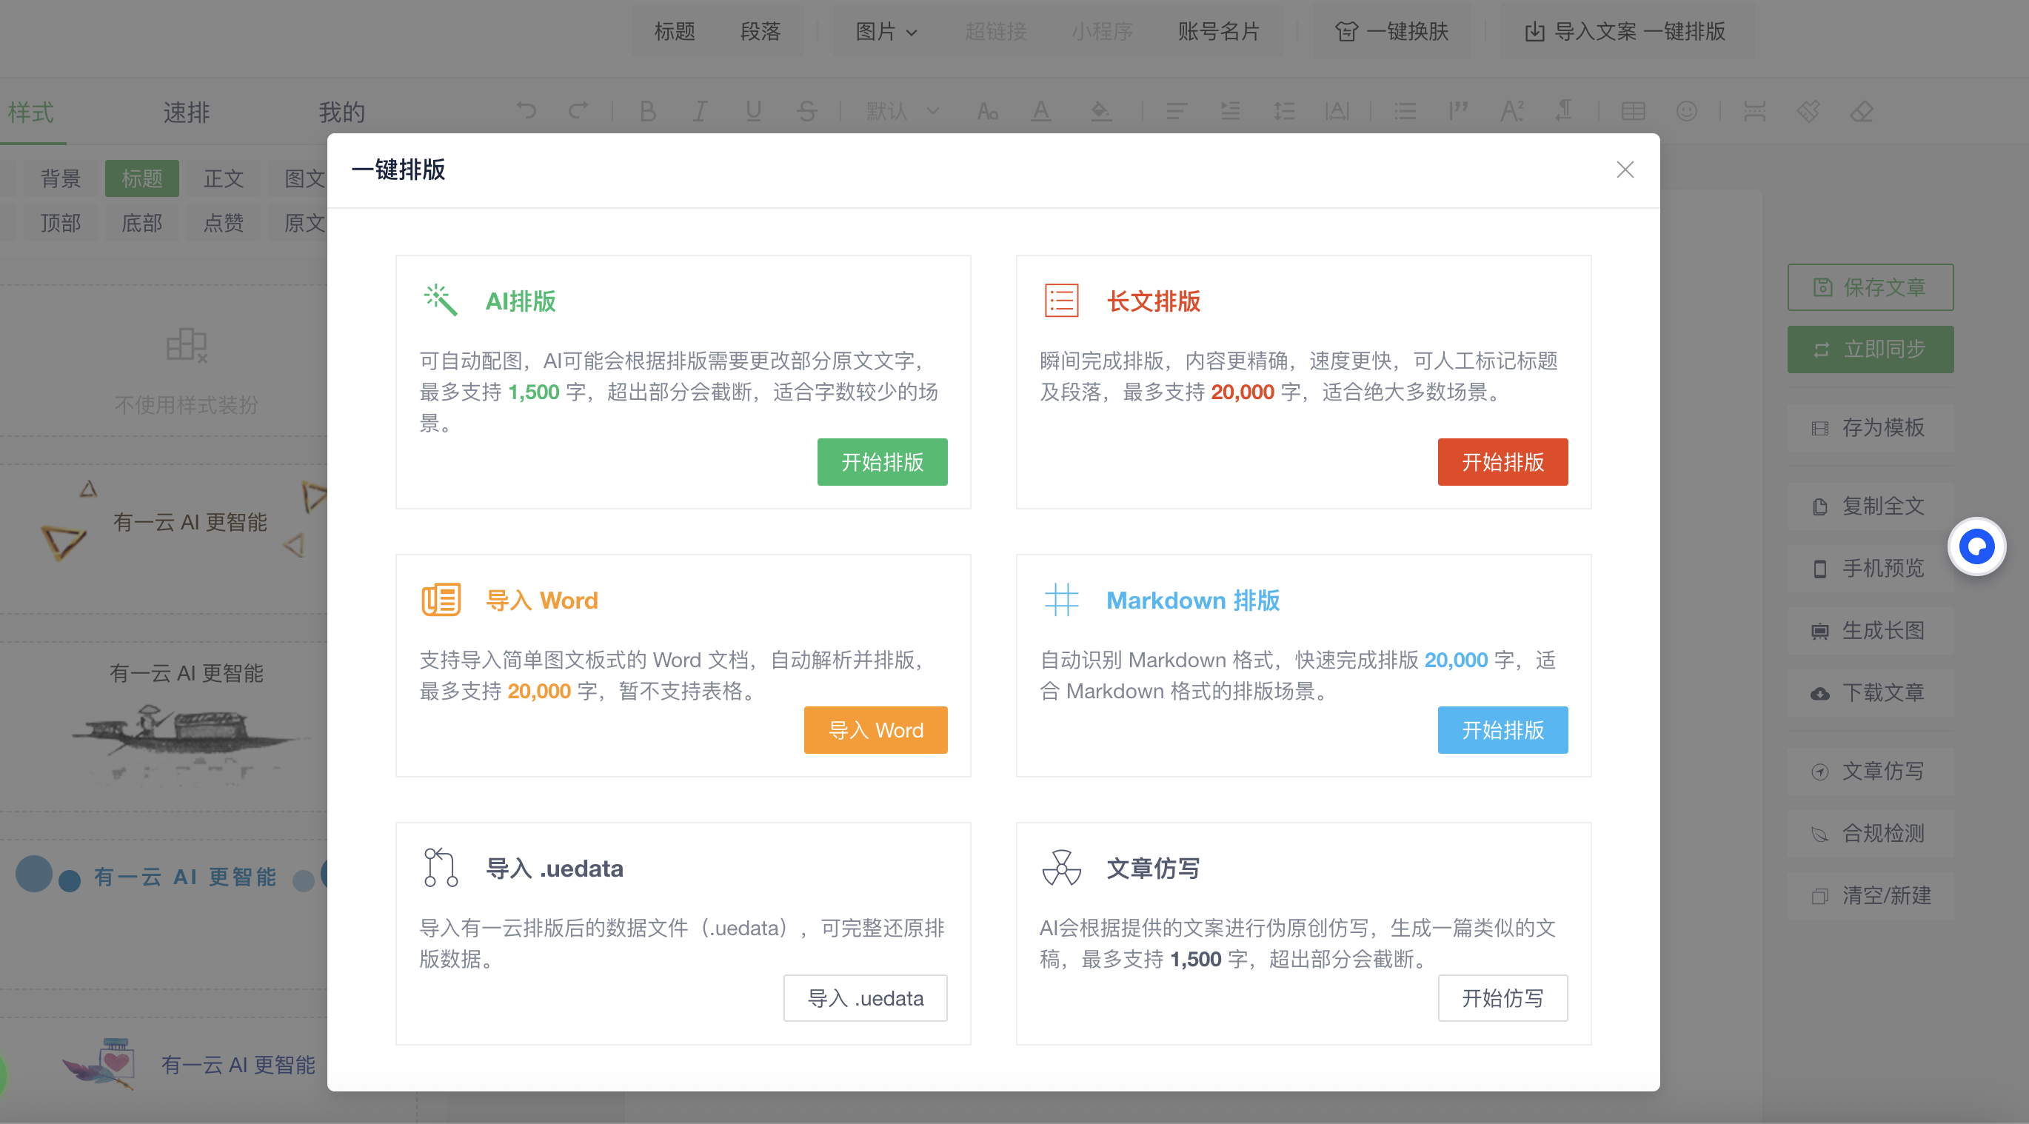2029x1124 pixels.
Task: Click the line spacing icon
Action: (x=1284, y=111)
